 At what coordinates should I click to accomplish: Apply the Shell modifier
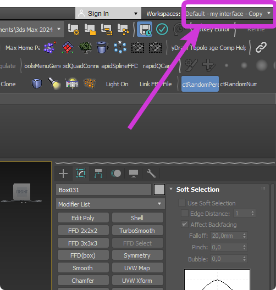click(x=137, y=218)
